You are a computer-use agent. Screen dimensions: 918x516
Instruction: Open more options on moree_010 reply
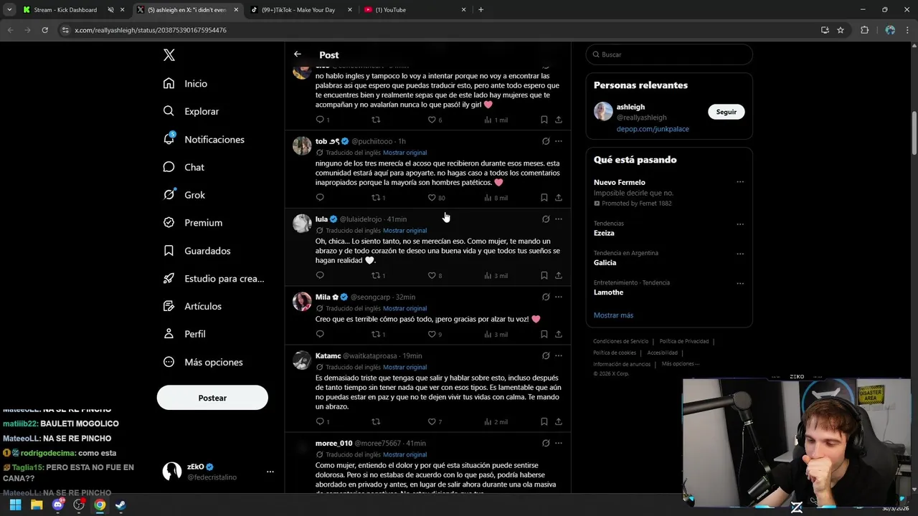pyautogui.click(x=559, y=443)
